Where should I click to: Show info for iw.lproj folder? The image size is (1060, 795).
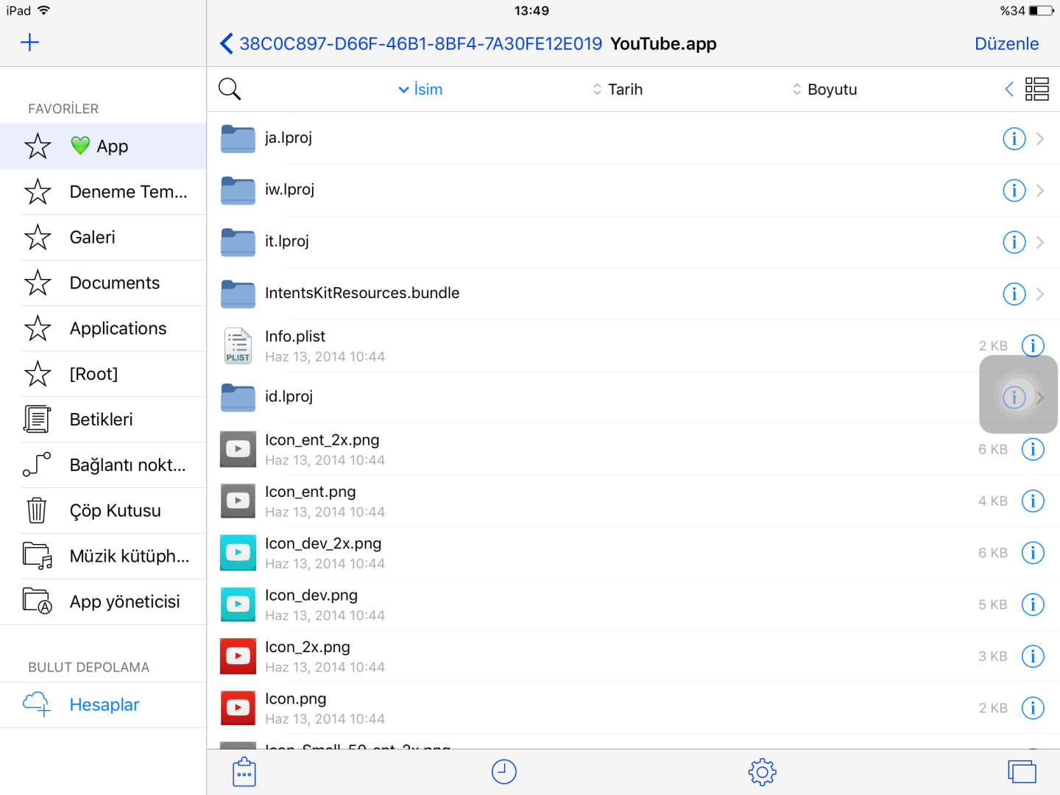pos(1014,191)
